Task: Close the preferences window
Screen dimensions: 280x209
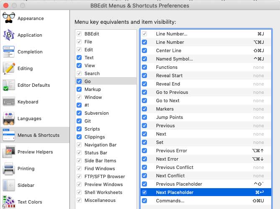Action: (6, 5)
